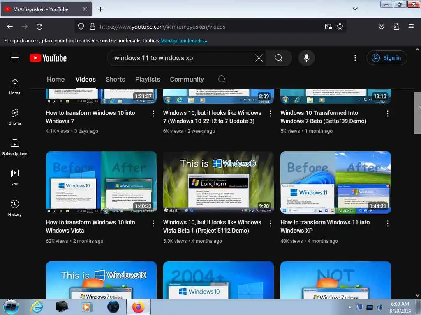Open Home in the YouTube sidebar
This screenshot has height=315, width=421.
click(15, 87)
